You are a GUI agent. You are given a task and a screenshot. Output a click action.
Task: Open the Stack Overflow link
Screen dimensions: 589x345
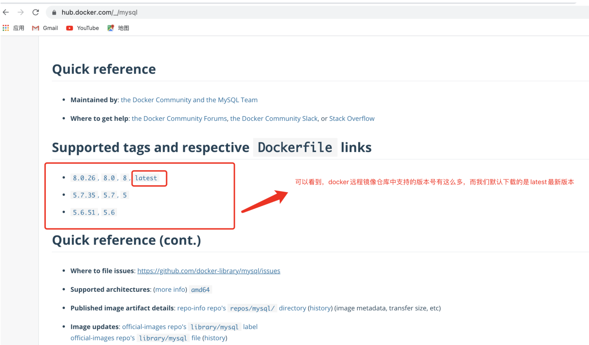[x=352, y=119]
